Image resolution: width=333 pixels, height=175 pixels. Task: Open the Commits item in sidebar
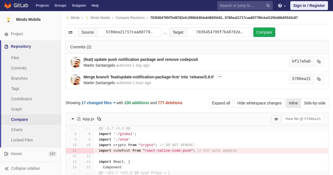pos(19,68)
